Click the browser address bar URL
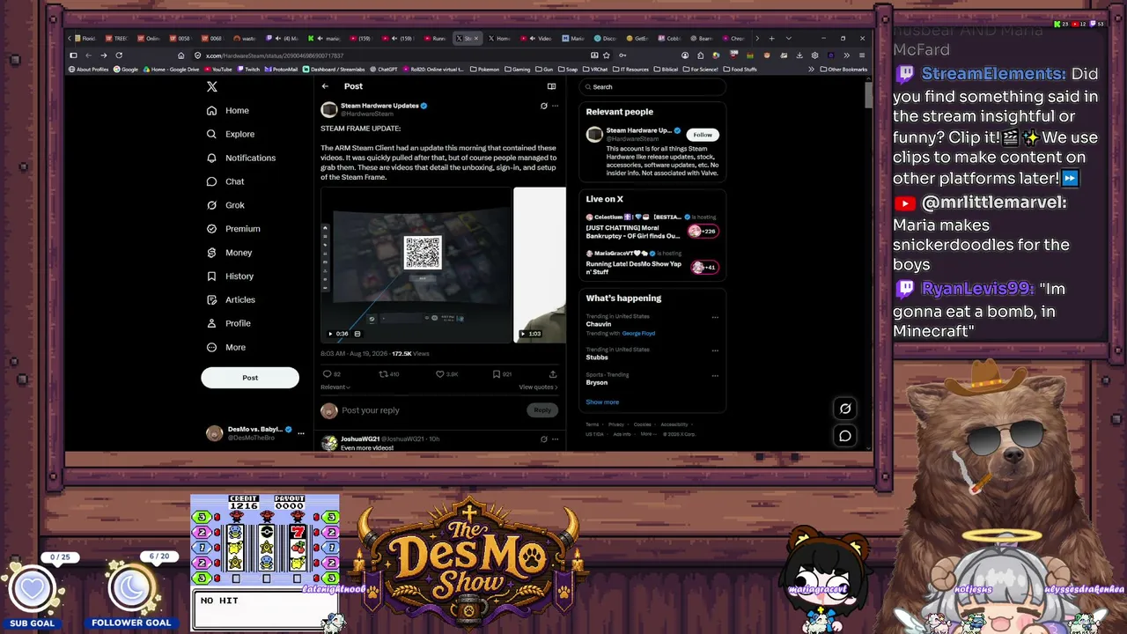1127x634 pixels. (275, 55)
